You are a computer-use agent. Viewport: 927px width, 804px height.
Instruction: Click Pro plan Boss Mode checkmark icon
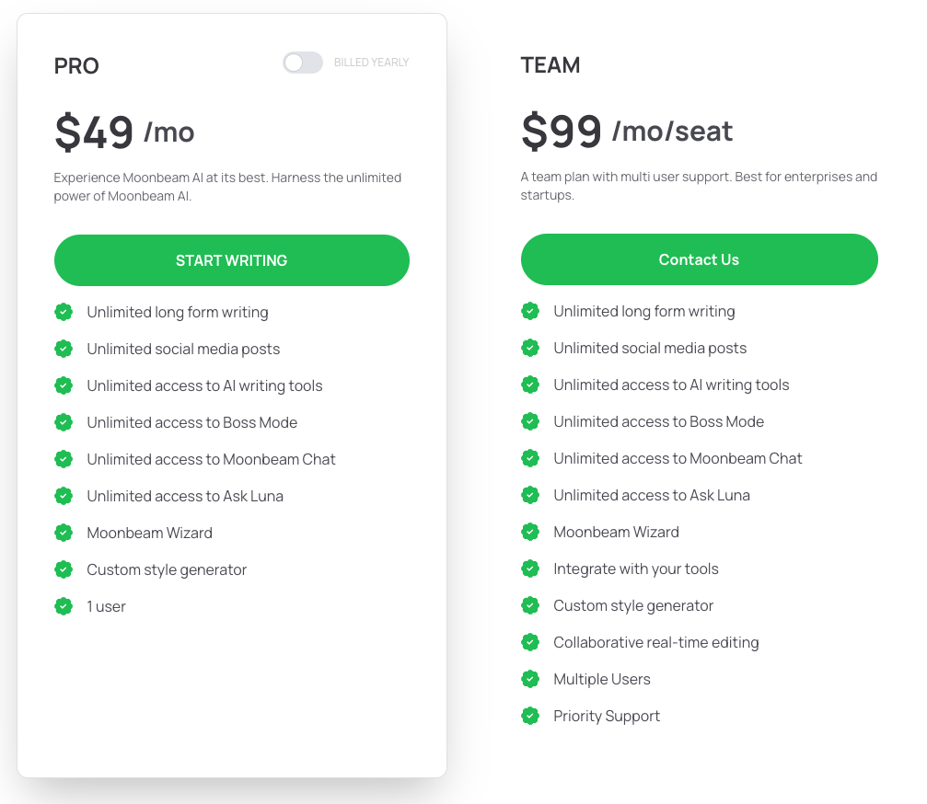point(64,422)
